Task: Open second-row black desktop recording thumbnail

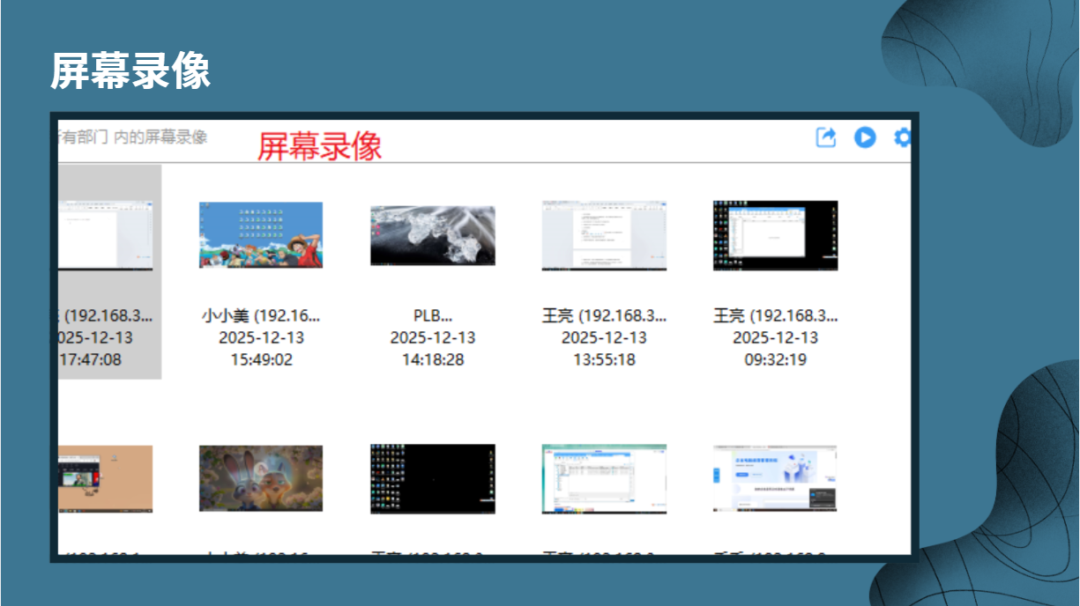Action: 432,478
